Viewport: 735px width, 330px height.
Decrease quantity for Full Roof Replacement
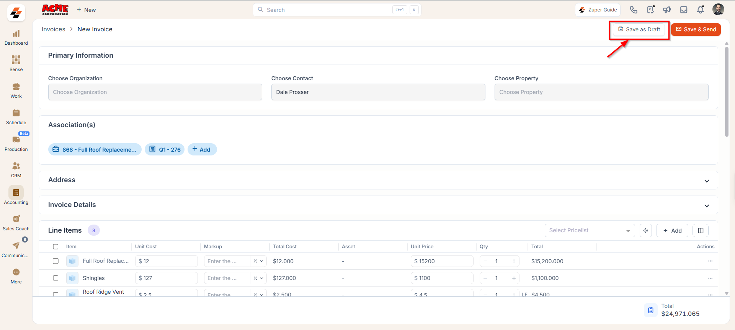pos(485,261)
